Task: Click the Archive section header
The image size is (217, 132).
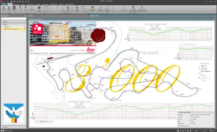Action: click(14, 127)
